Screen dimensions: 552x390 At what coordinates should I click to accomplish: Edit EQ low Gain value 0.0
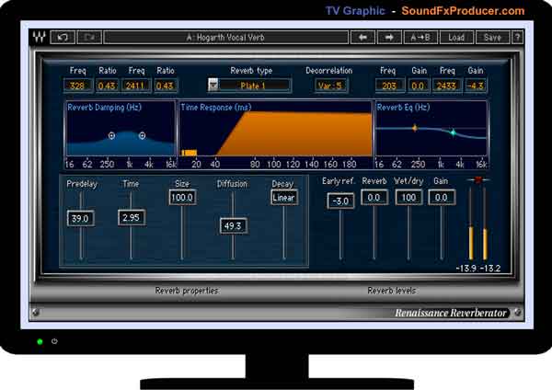(x=418, y=86)
